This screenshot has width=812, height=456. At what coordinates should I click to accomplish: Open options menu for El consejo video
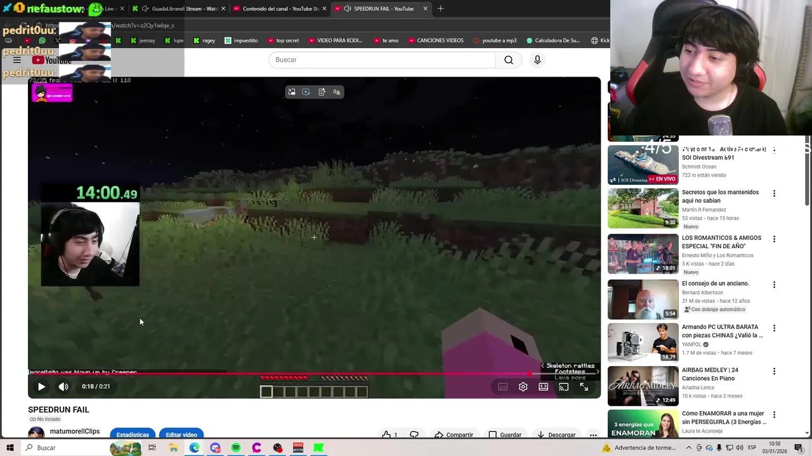[x=774, y=284]
